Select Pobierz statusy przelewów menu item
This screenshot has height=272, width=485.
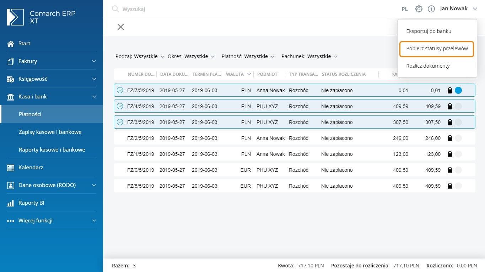point(437,49)
